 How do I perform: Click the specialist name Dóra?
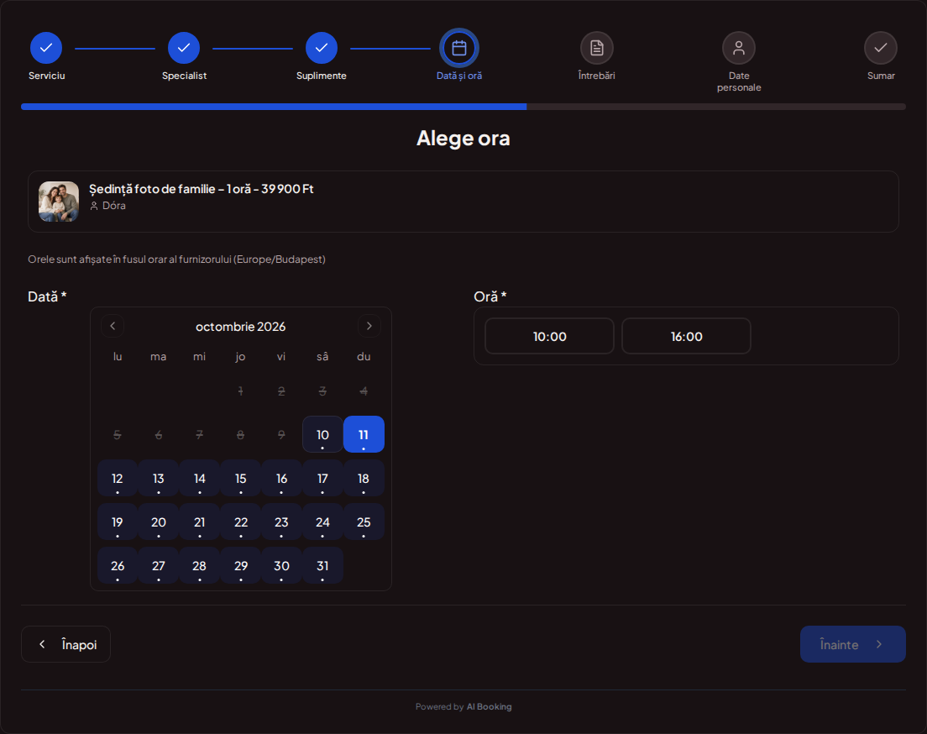coord(114,206)
